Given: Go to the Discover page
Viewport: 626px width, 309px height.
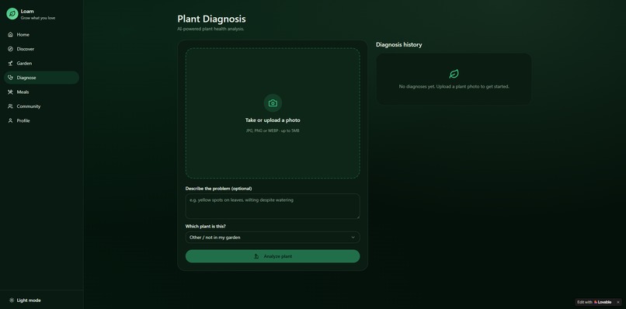Looking at the screenshot, I should (41, 49).
